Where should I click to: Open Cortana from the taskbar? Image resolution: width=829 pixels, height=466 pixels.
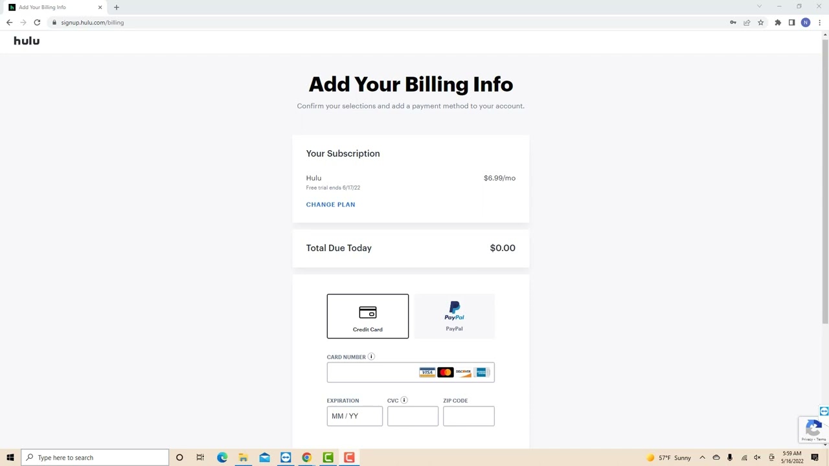[179, 458]
